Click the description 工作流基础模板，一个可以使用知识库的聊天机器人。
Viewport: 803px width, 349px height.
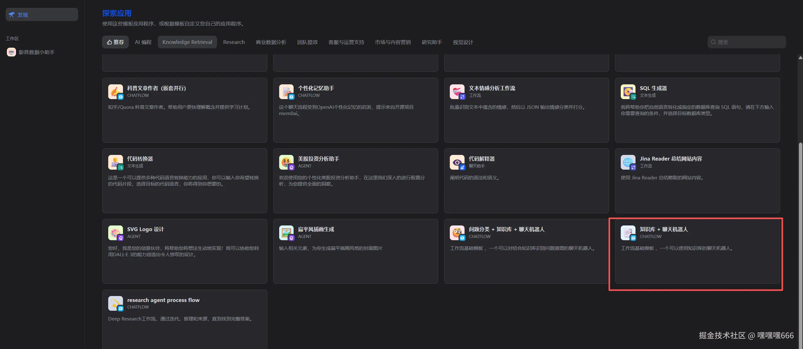[678, 248]
